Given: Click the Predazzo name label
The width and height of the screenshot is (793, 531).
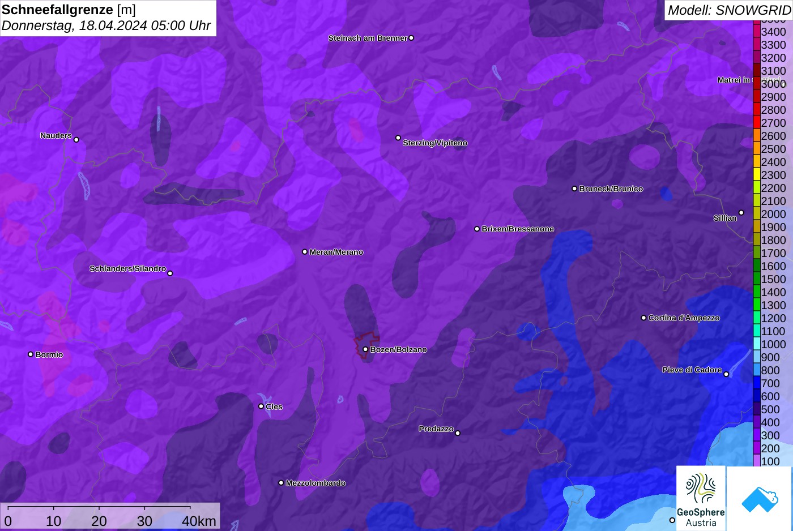Looking at the screenshot, I should (436, 429).
